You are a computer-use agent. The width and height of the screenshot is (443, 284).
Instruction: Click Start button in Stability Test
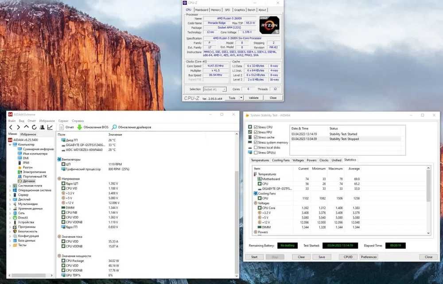[254, 257]
